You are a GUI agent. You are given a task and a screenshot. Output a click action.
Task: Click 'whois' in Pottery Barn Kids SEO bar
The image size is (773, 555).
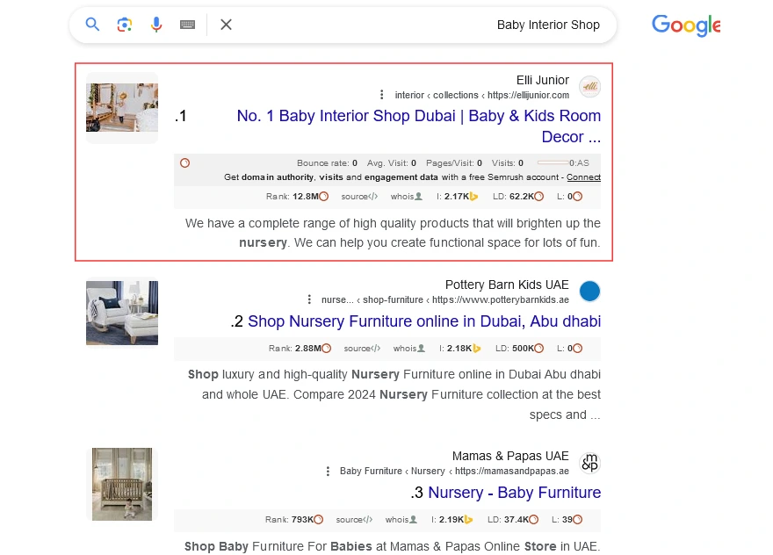click(408, 349)
